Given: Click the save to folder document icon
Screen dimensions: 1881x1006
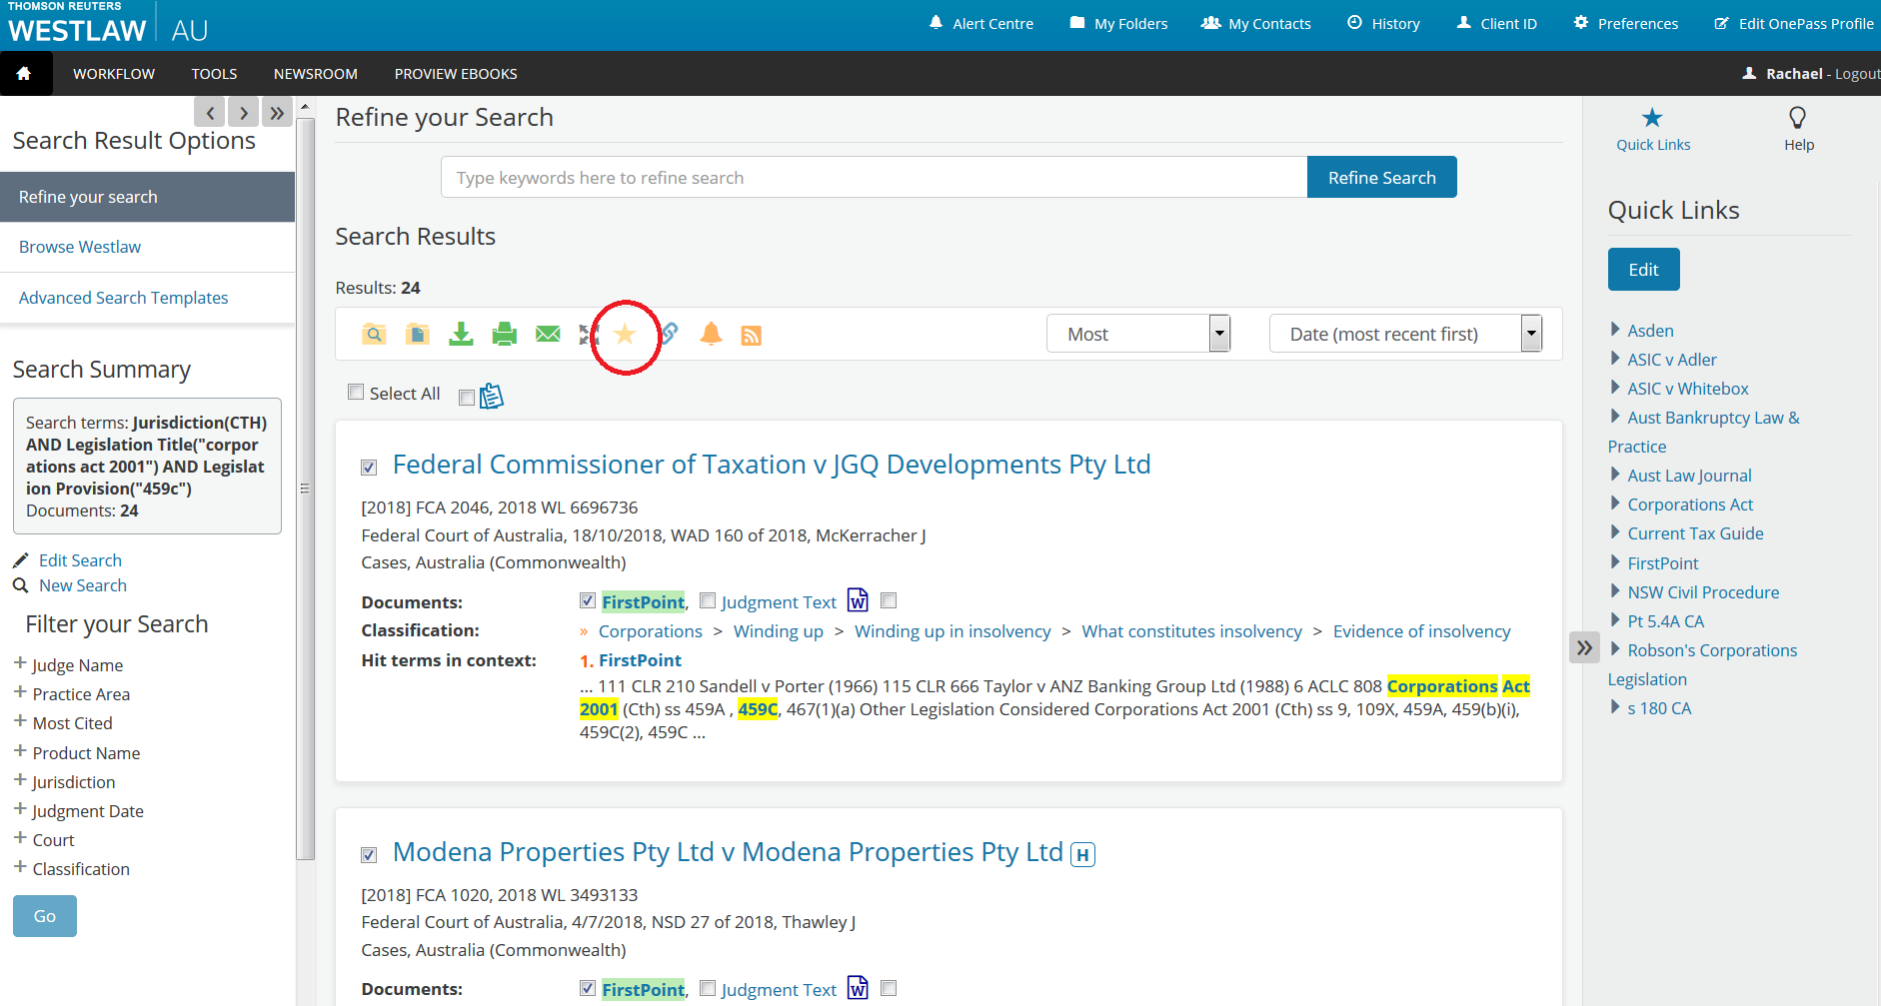Looking at the screenshot, I should point(418,335).
